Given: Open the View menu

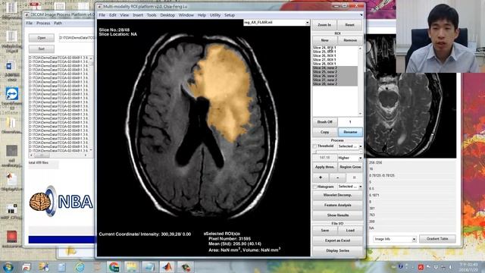Looking at the screenshot, I should pyautogui.click(x=124, y=15).
